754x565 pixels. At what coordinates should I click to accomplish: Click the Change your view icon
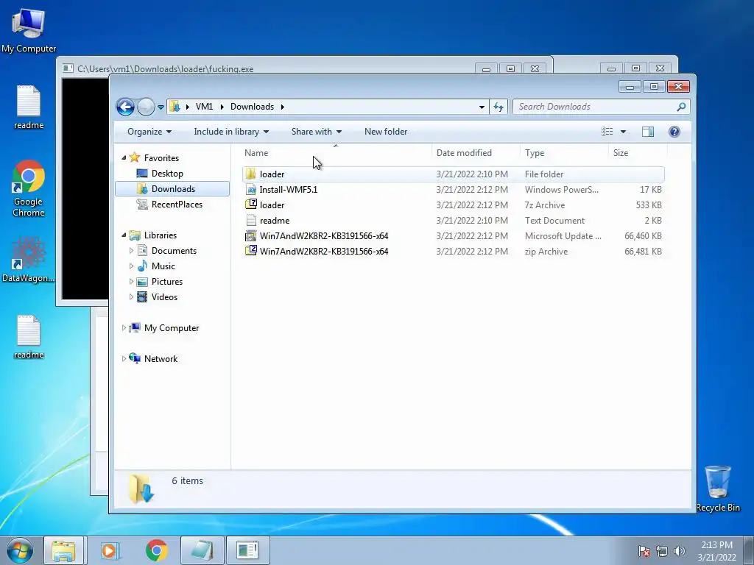pos(607,132)
